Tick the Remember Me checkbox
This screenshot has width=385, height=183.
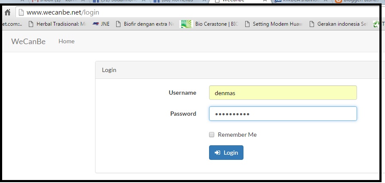212,135
